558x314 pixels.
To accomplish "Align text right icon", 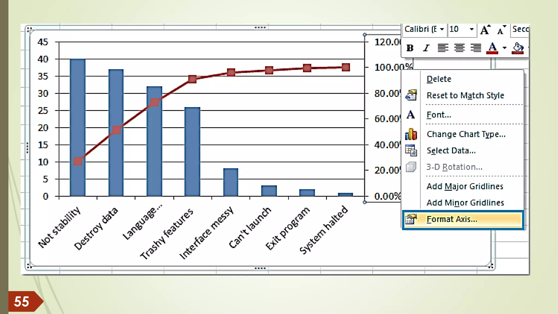I will [476, 48].
